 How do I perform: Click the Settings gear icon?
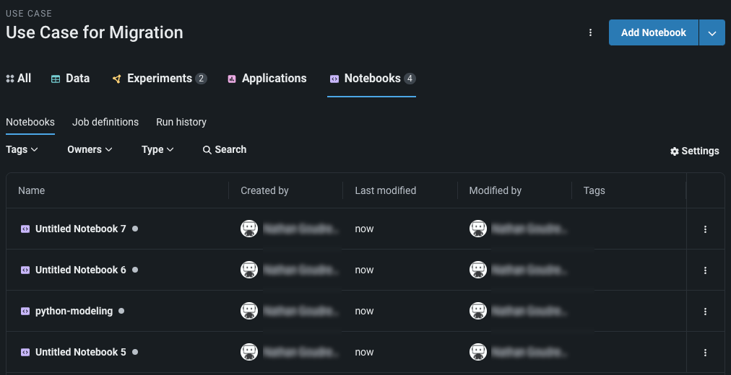pos(675,151)
